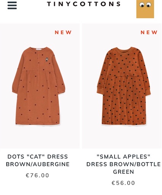Click the collar label on Cat dress
Viewport: 162px width, 195px height.
(x=38, y=49)
